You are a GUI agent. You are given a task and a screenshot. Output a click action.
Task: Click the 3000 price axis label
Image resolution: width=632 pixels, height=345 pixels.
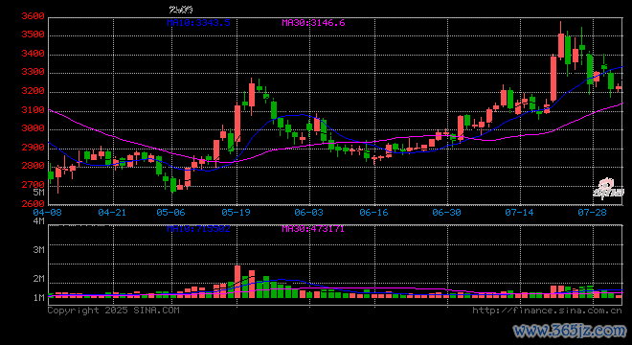pyautogui.click(x=33, y=128)
